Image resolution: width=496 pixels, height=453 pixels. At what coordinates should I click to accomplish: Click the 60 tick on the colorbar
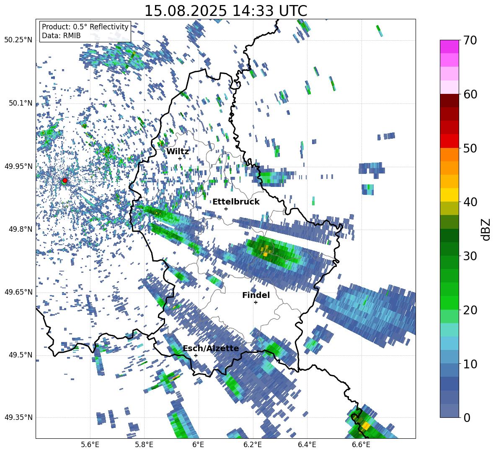(x=470, y=94)
